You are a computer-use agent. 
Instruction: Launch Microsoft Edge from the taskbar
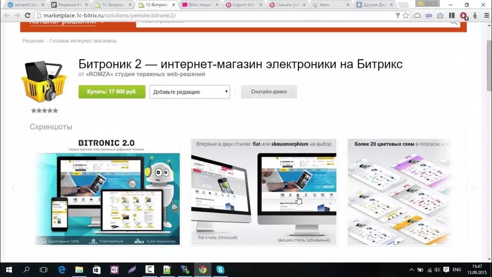pos(61,270)
